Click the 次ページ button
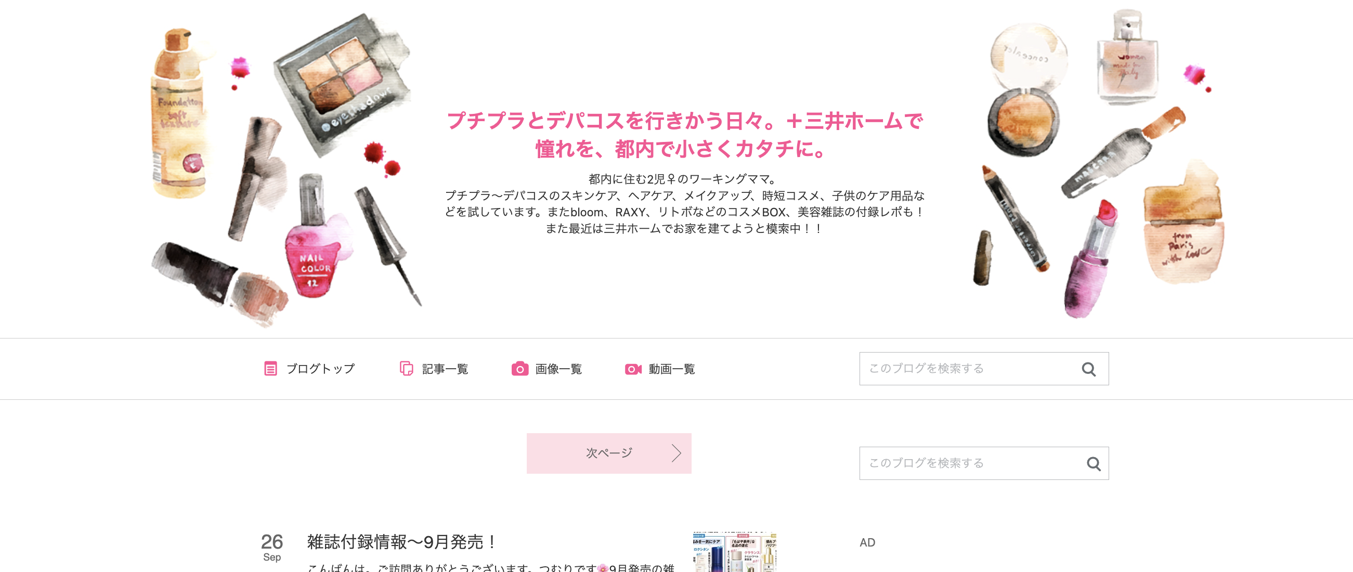Screen dimensions: 1353x572 pos(609,453)
